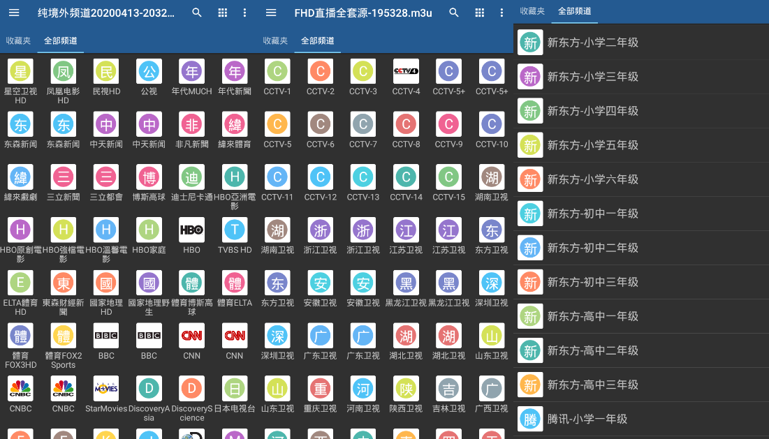Click the grid layout icon beside the search
This screenshot has width=769, height=439.
tap(221, 13)
